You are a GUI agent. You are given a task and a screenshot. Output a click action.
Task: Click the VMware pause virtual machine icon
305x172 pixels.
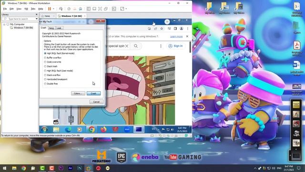coord(50,9)
